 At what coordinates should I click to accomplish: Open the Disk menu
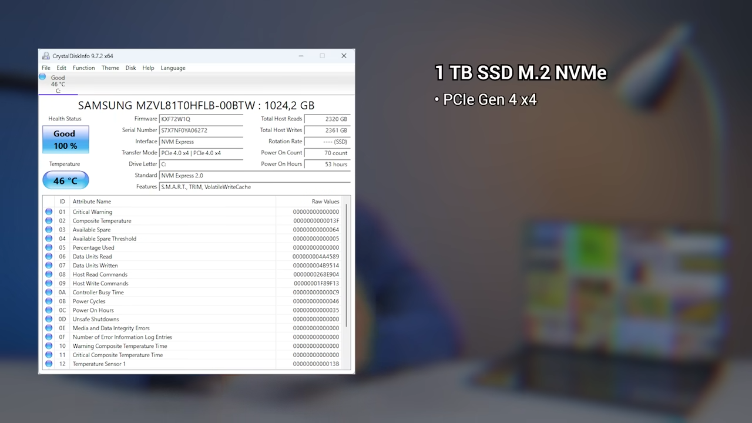[x=130, y=68]
